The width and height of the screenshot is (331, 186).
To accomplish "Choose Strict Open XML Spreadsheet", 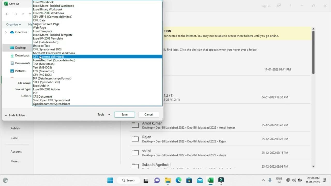I will point(97,100).
